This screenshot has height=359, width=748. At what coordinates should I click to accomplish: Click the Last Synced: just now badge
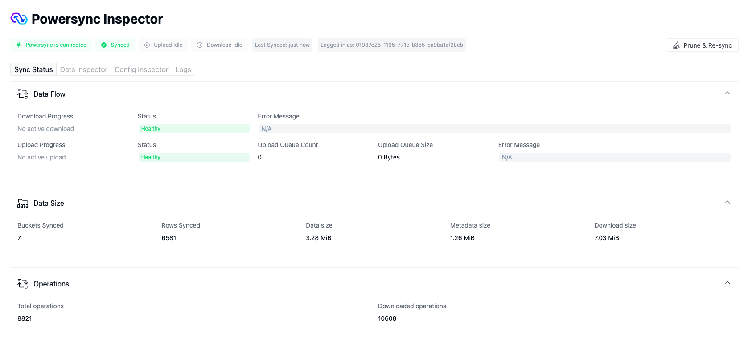pyautogui.click(x=282, y=45)
